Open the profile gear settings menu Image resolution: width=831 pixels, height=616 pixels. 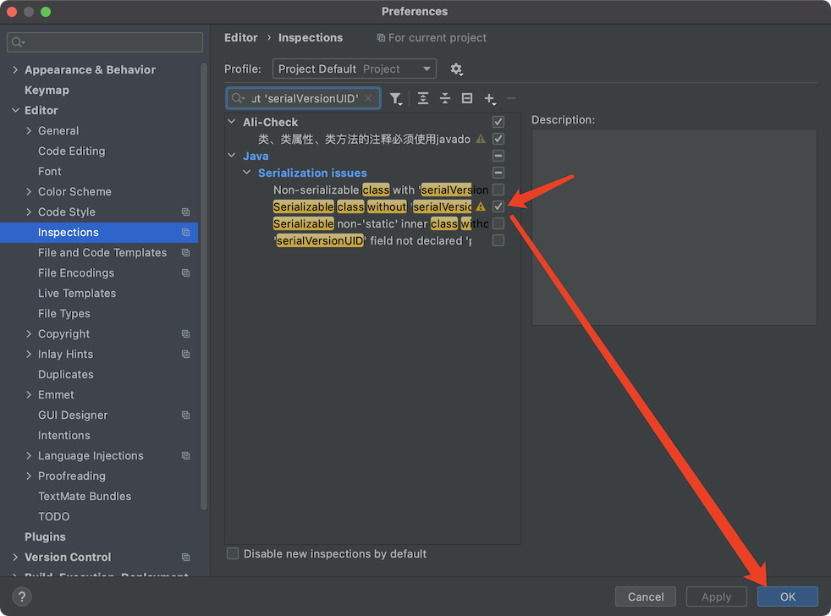pyautogui.click(x=456, y=69)
